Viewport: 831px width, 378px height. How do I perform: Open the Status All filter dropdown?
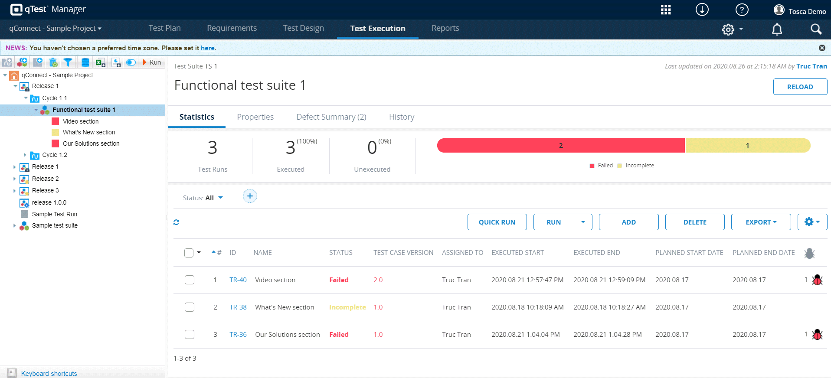coord(203,198)
